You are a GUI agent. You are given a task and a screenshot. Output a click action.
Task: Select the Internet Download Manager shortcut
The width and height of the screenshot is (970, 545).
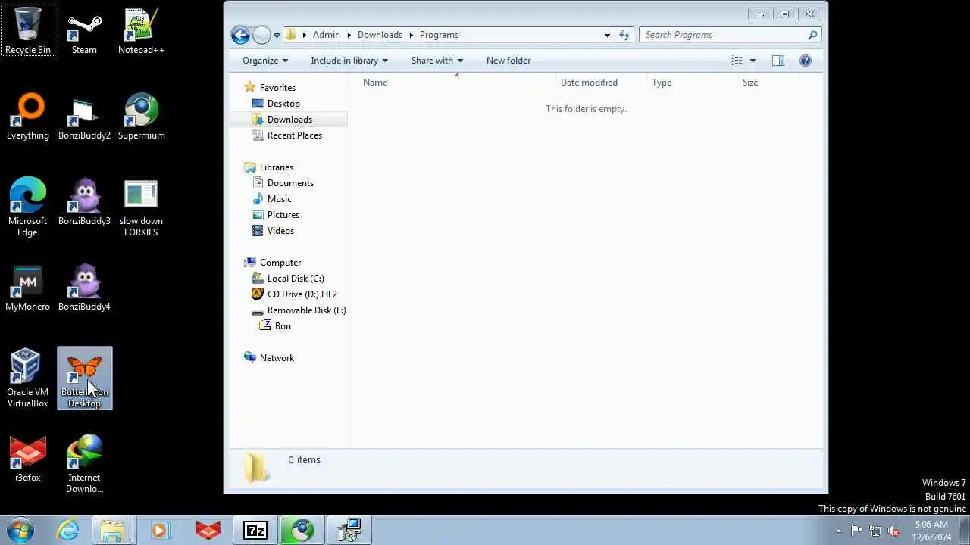click(x=84, y=463)
